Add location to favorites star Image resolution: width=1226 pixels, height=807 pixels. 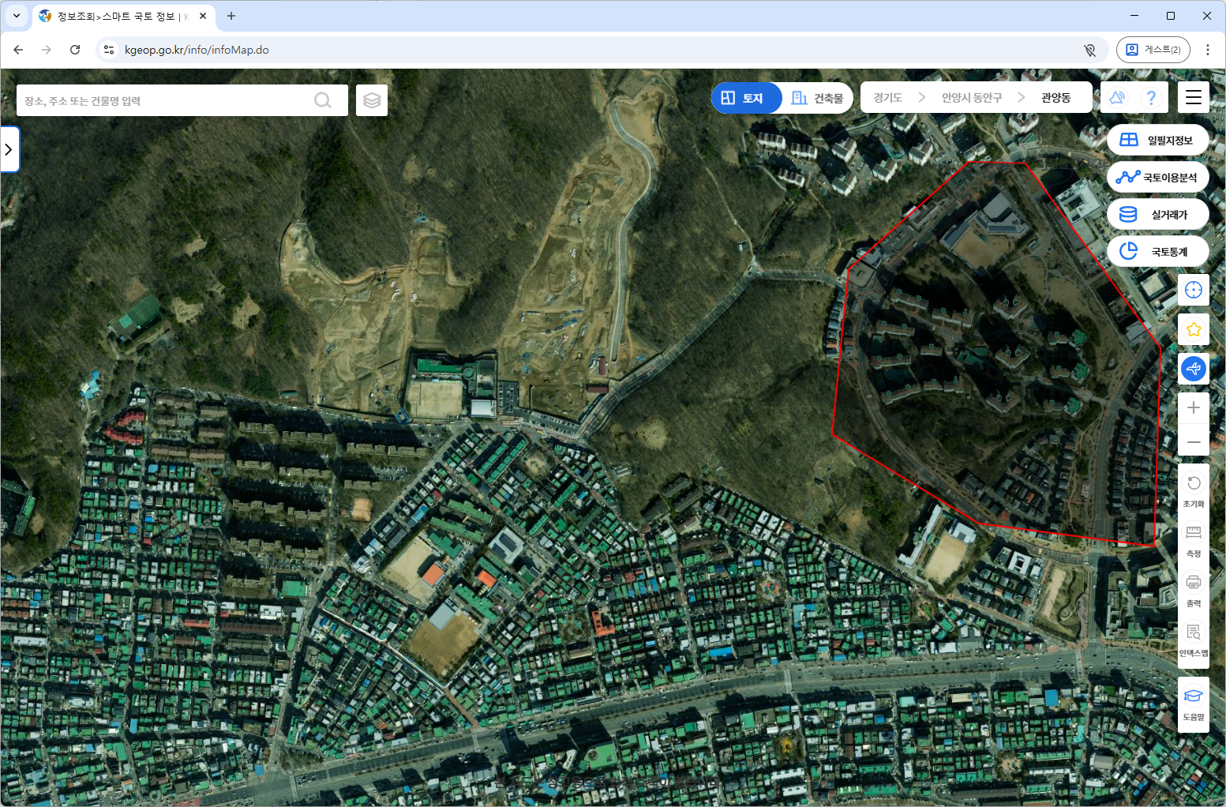1194,329
